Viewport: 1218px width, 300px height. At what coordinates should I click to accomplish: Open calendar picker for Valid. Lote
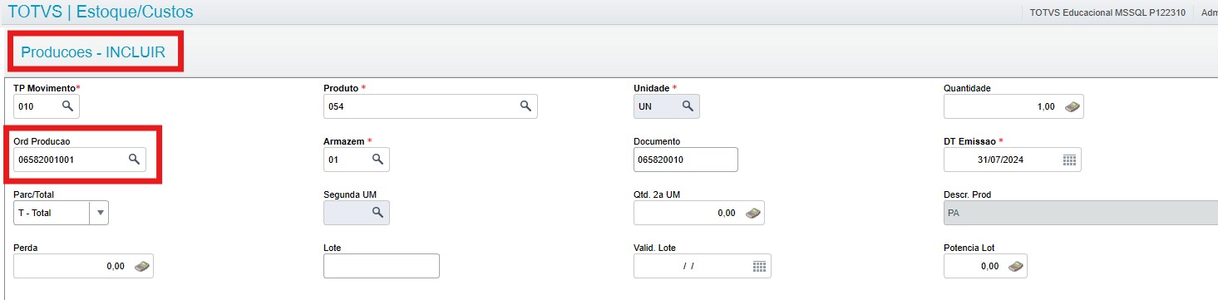(759, 266)
